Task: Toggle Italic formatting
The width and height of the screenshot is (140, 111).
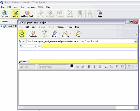Action: coord(94,67)
